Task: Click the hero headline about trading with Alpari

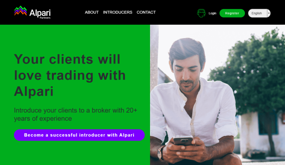Action: 70,75
